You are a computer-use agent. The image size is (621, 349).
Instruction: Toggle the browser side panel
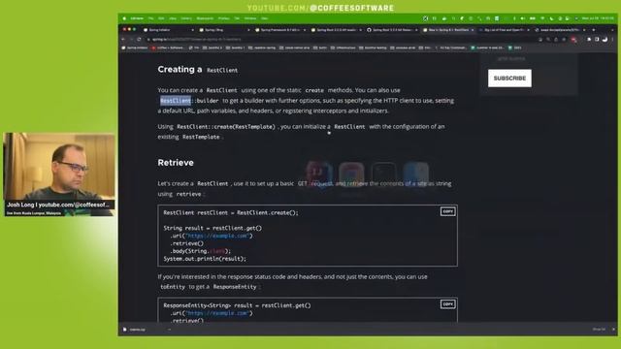597,40
